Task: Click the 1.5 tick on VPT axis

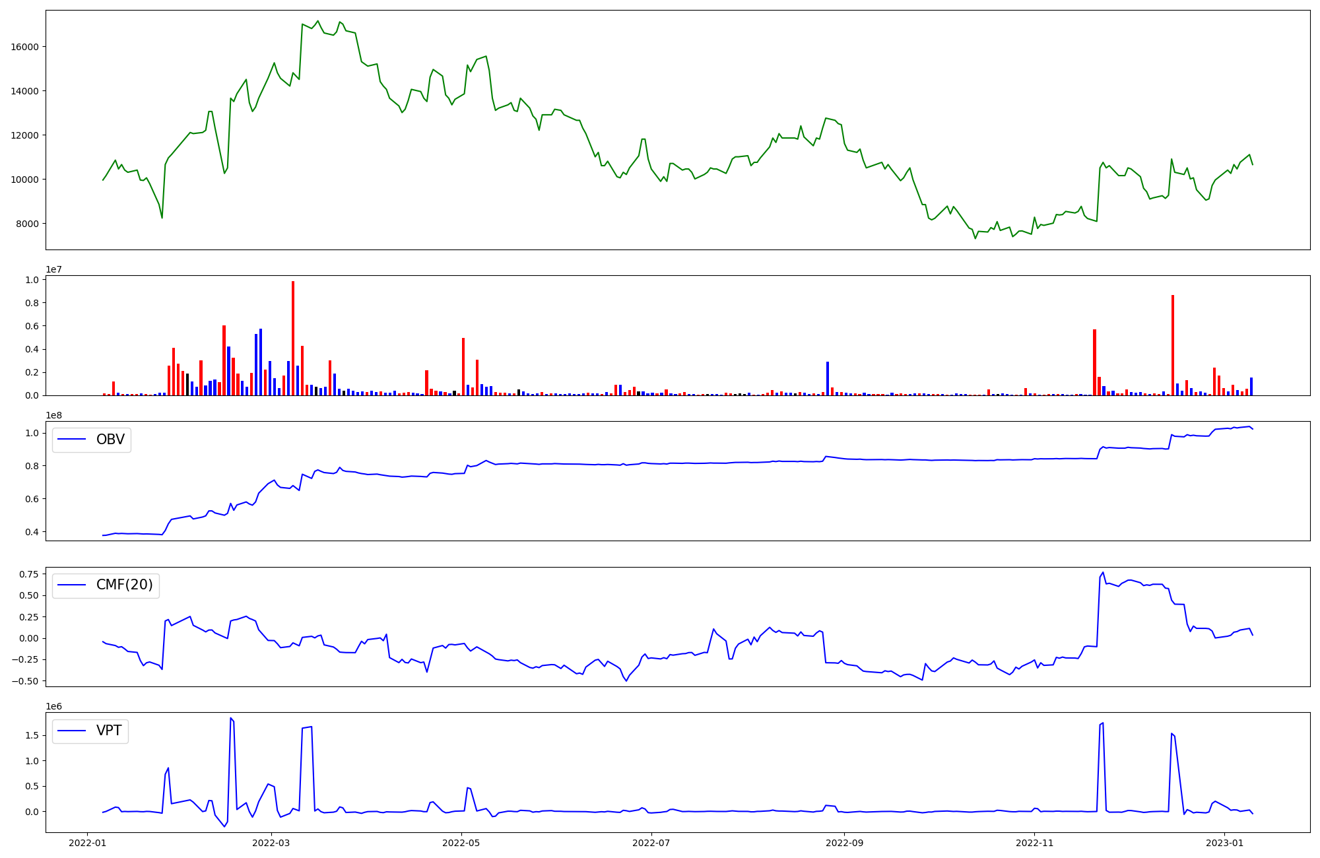Action: click(x=31, y=736)
